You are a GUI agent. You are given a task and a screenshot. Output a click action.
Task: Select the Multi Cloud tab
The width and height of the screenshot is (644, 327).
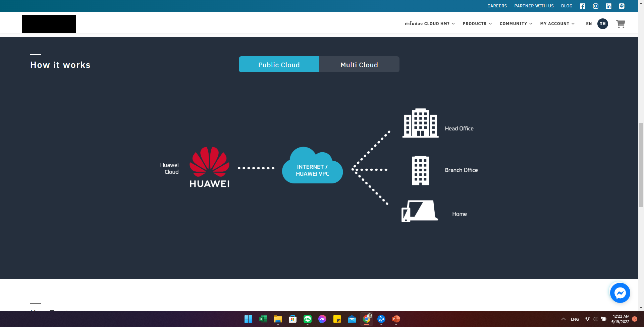coord(359,64)
